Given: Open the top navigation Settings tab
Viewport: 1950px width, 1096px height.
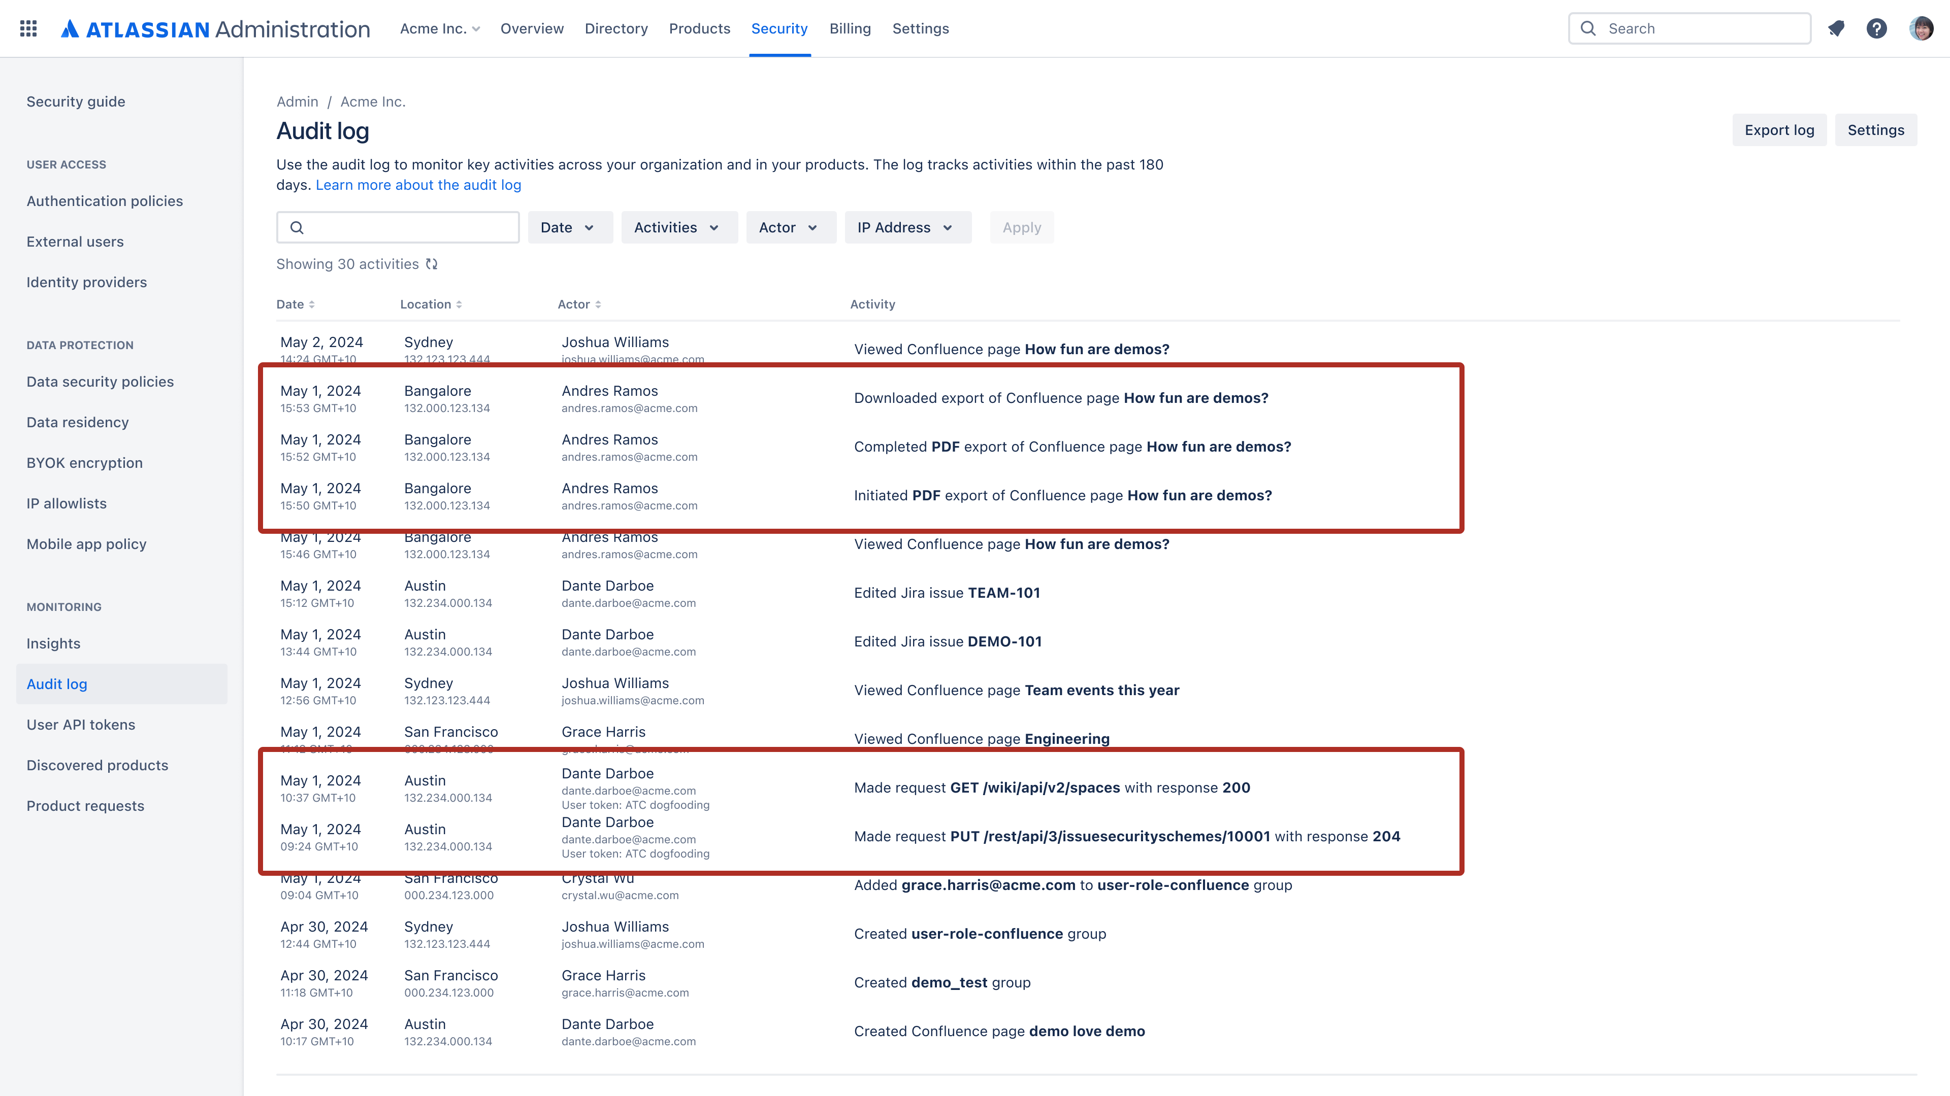Looking at the screenshot, I should tap(921, 29).
